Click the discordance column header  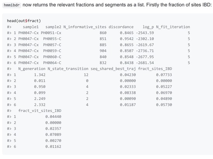(x=121, y=27)
